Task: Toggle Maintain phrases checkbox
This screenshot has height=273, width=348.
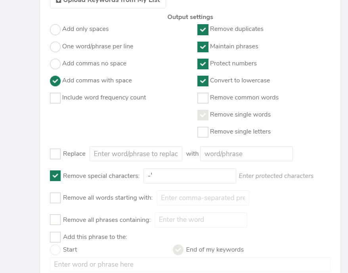Action: pyautogui.click(x=203, y=47)
